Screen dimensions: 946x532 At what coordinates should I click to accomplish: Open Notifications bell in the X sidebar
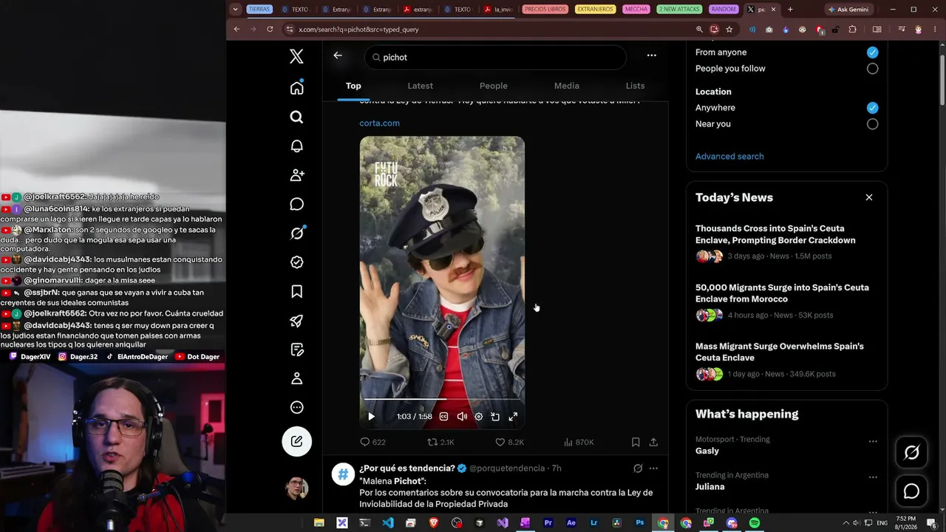click(296, 146)
